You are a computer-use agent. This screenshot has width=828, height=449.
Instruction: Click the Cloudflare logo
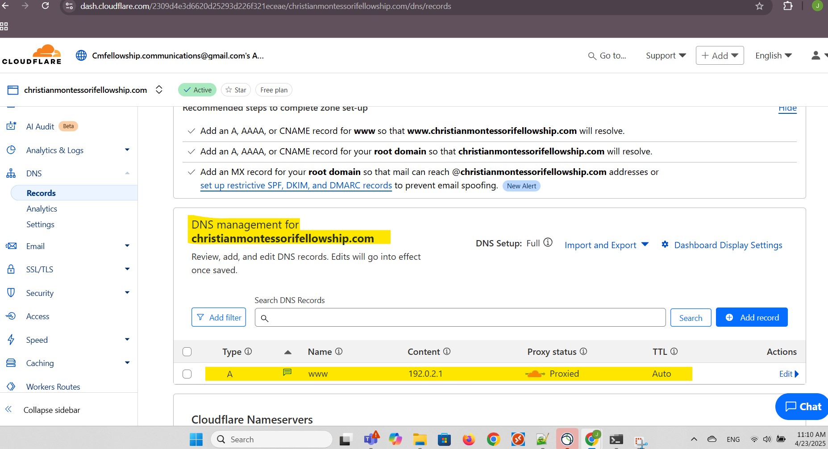click(31, 55)
